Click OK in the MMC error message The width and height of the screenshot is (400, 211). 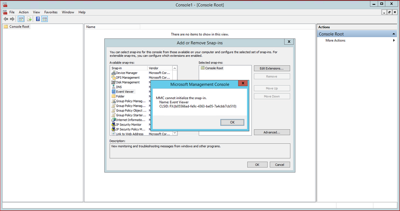point(232,122)
